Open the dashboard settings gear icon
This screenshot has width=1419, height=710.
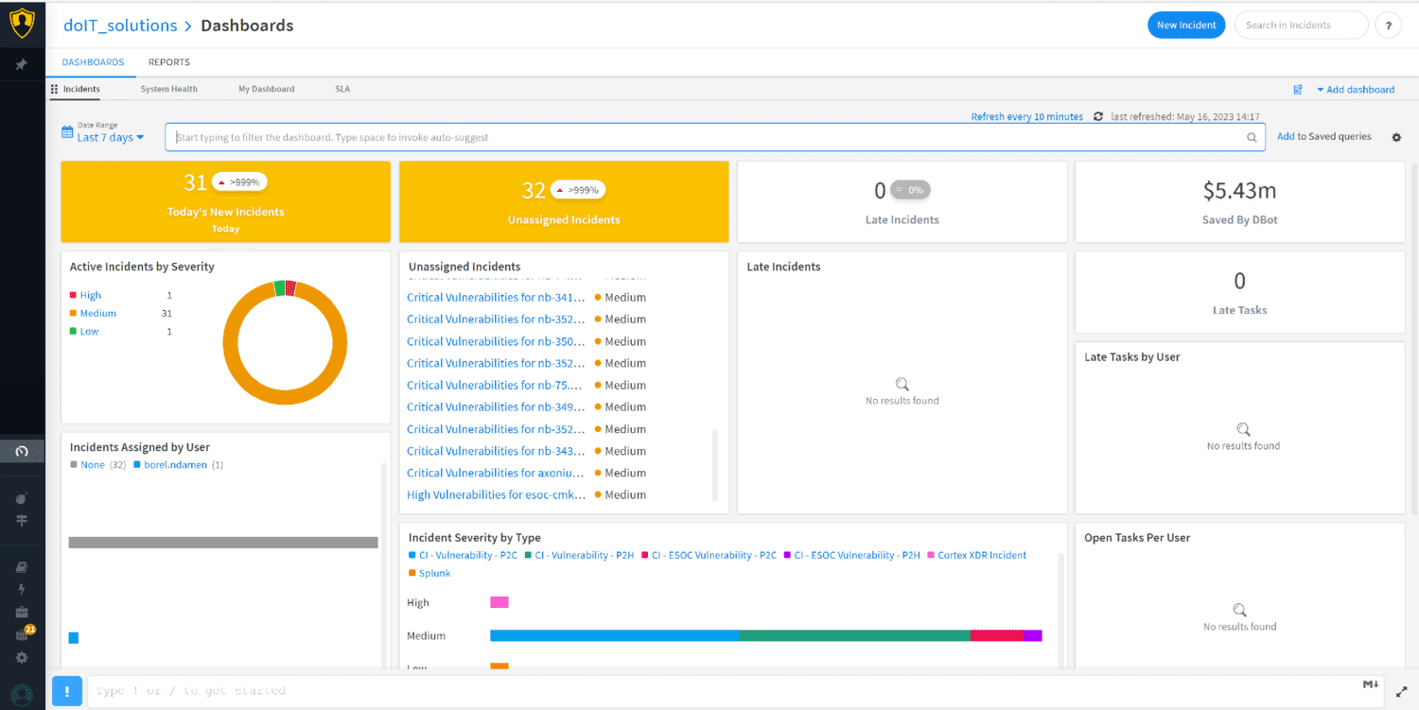pos(1396,138)
